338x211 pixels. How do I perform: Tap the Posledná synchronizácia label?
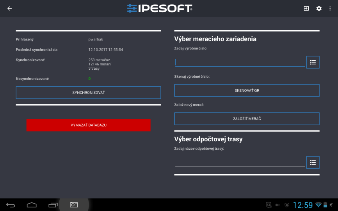point(37,50)
